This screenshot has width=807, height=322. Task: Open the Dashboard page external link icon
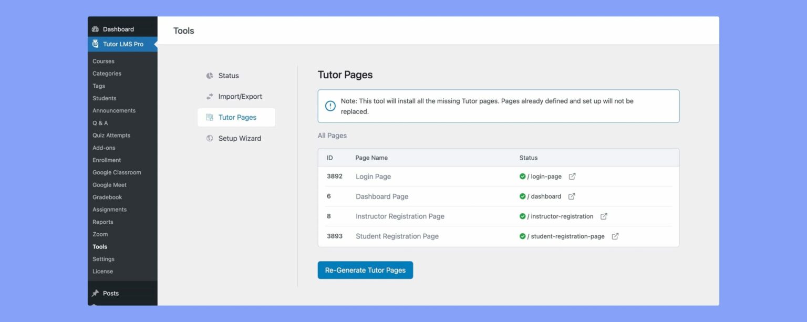point(571,196)
